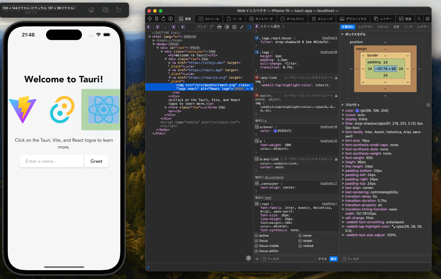Image resolution: width=441 pixels, height=279 pixels.
Task: Toggle the details sidebar panel icon
Action: (x=249, y=27)
